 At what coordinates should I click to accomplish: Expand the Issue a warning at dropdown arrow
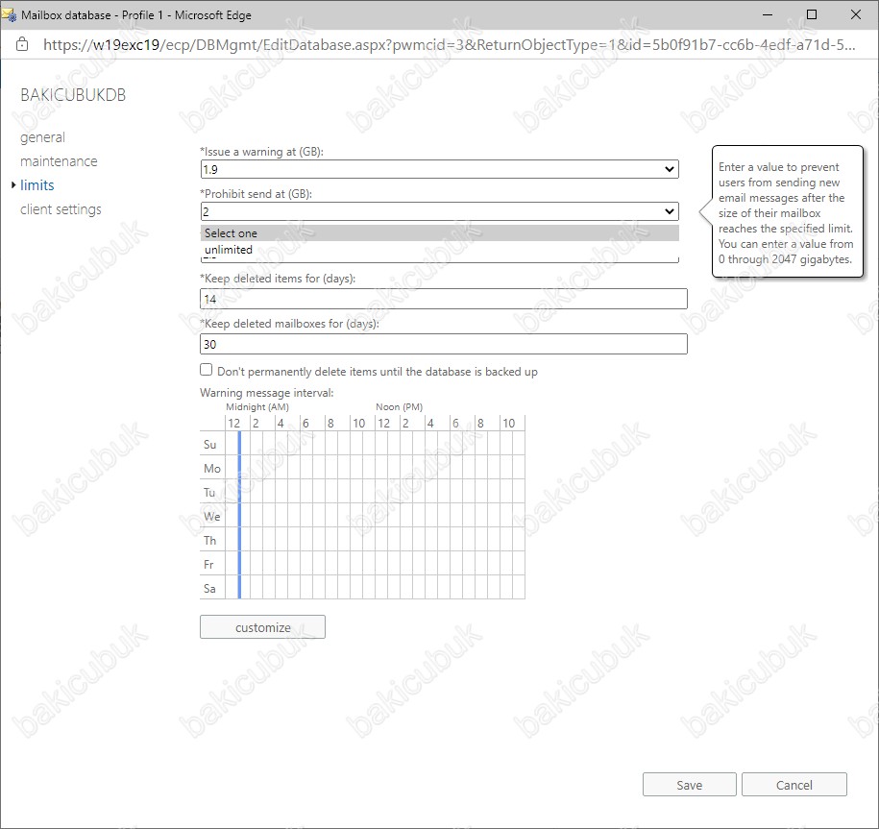(x=669, y=169)
